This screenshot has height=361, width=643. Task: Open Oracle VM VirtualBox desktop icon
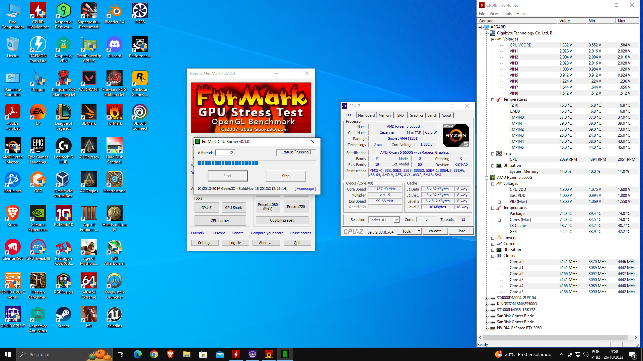(x=64, y=185)
